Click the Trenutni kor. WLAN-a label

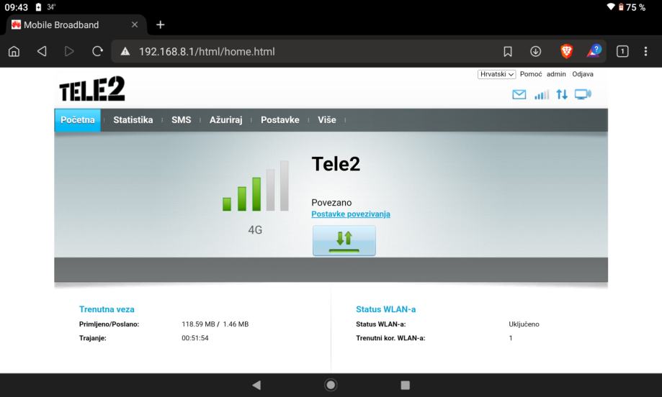point(390,338)
